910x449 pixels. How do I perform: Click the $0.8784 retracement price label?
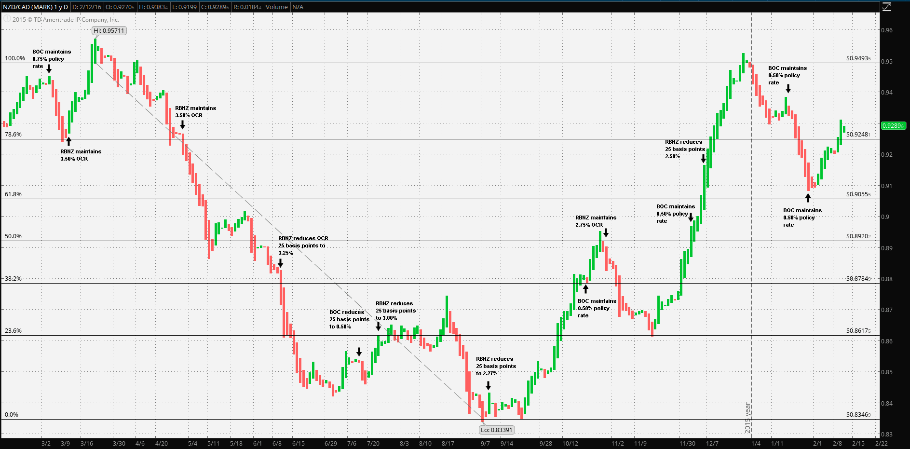pos(858,279)
